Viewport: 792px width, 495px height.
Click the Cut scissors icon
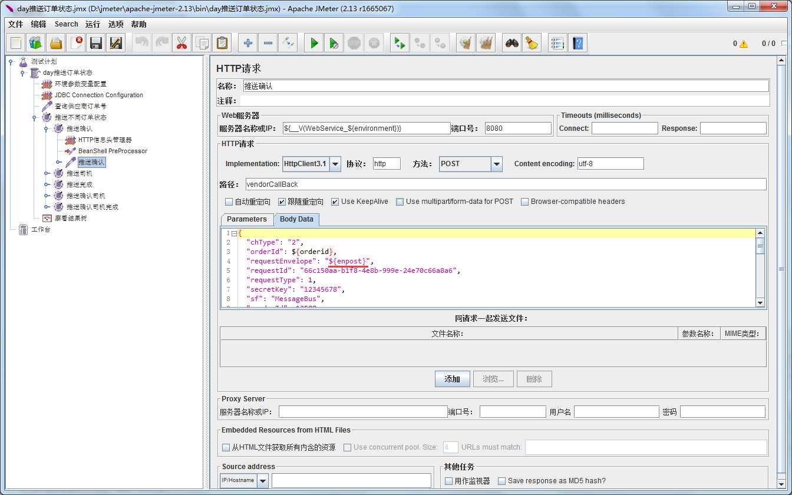182,43
